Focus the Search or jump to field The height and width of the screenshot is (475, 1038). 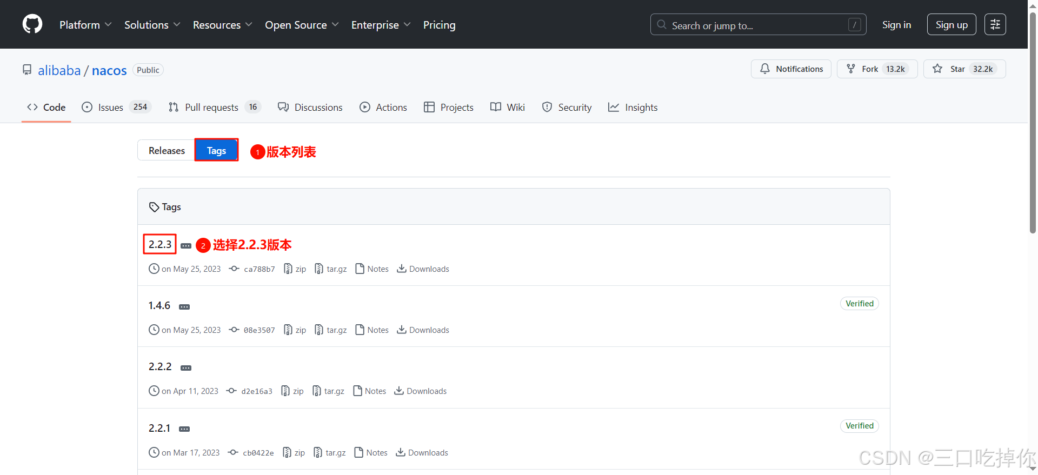(758, 25)
